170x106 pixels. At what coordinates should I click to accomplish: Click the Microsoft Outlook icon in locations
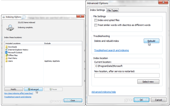6,52
